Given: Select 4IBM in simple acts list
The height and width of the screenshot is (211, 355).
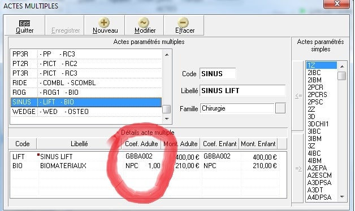Looking at the screenshot, I should coord(322,161).
